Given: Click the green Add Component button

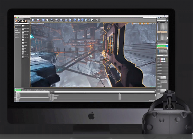Looking at the screenshot, I should pyautogui.click(x=161, y=46).
